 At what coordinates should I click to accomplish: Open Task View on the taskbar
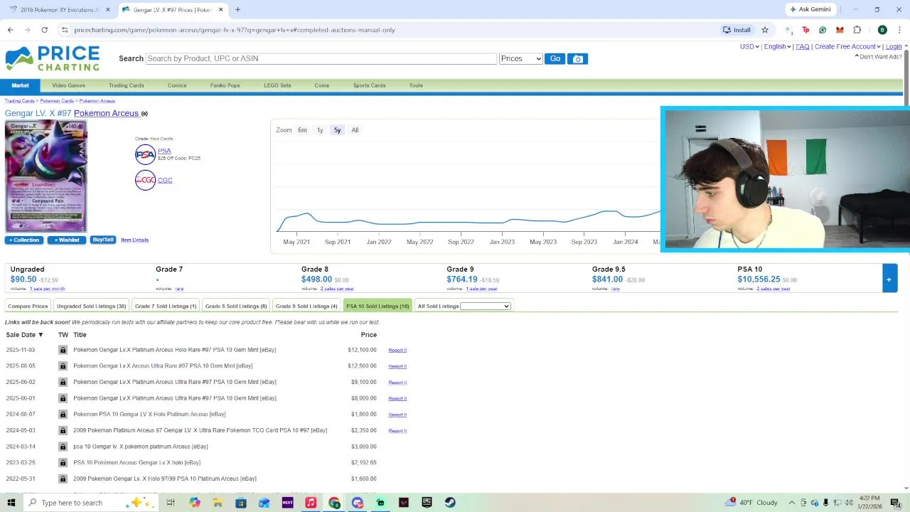click(x=171, y=503)
